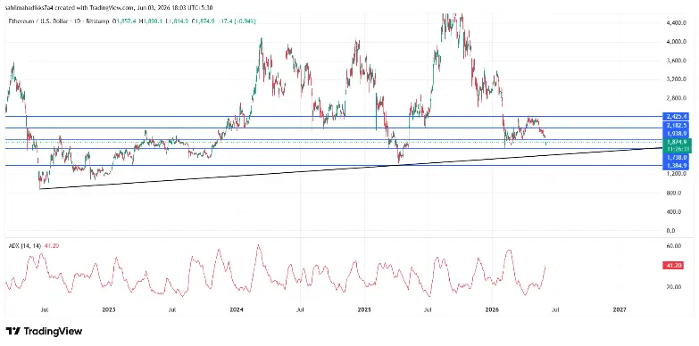The width and height of the screenshot is (699, 346).
Task: Click the 20.00 ADX axis label
Action: tap(674, 287)
